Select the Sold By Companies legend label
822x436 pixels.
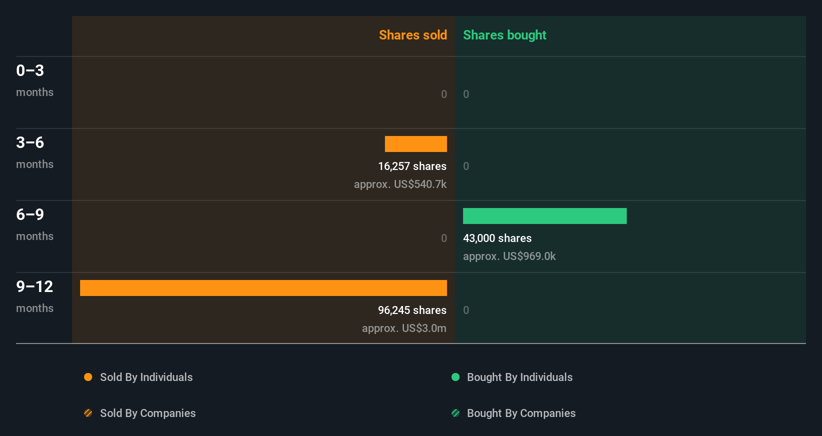pos(148,413)
